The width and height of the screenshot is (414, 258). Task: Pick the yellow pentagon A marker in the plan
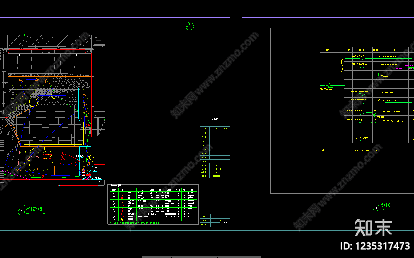90,159
